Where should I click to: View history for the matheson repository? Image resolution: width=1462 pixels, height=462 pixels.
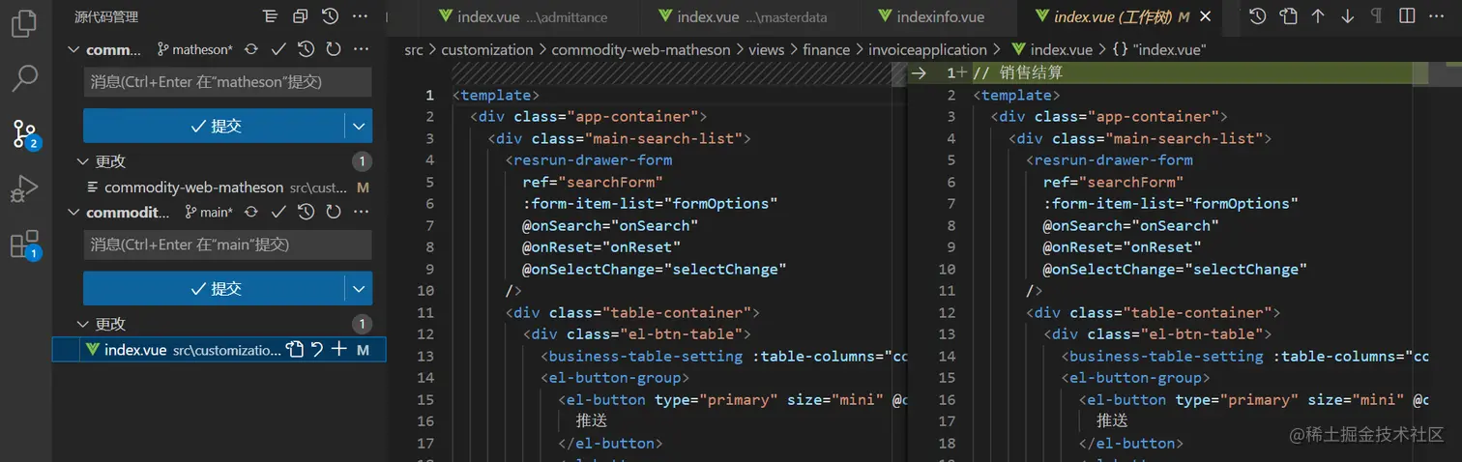[x=306, y=49]
